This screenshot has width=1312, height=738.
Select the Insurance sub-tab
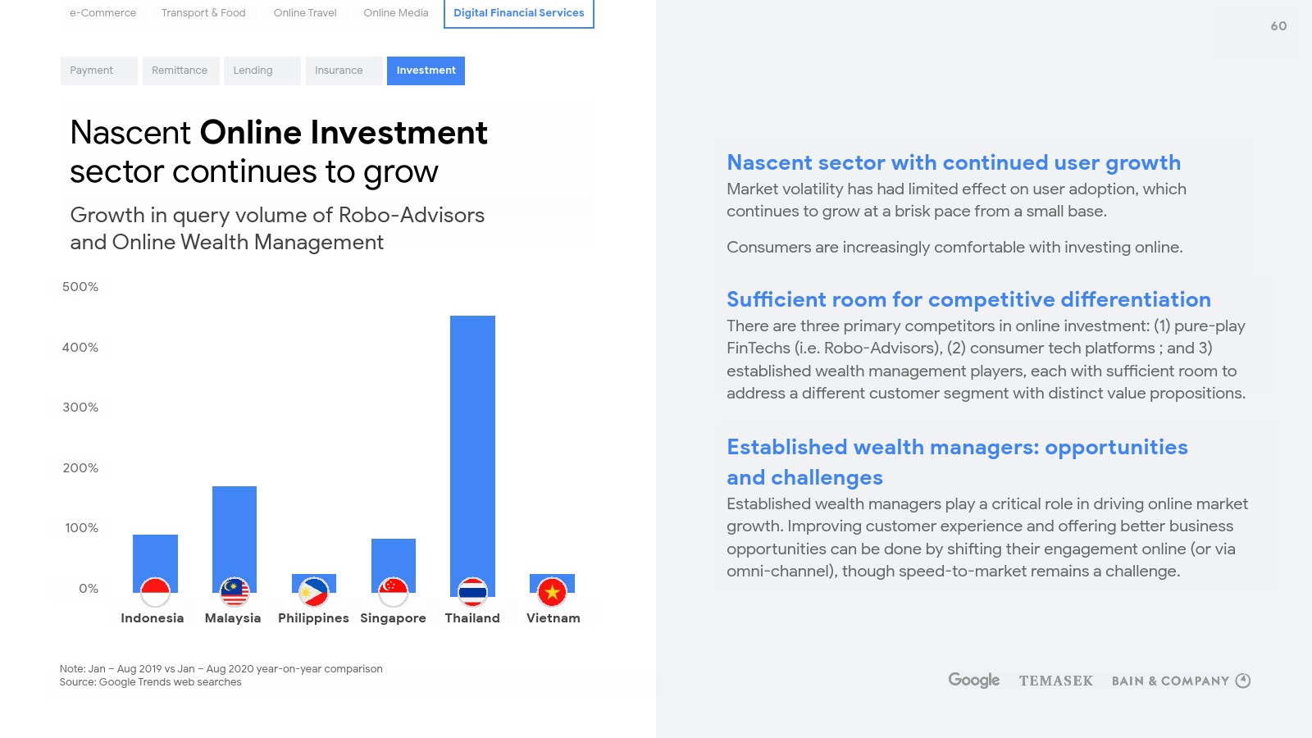pyautogui.click(x=339, y=71)
